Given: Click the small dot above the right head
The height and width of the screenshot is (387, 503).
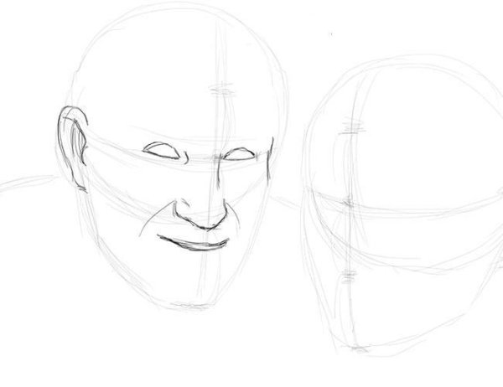Looking at the screenshot, I should [x=332, y=34].
